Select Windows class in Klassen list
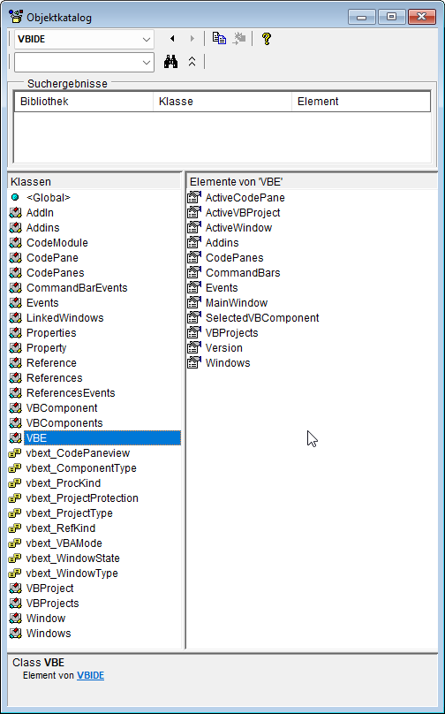The width and height of the screenshot is (445, 714). coord(49,634)
